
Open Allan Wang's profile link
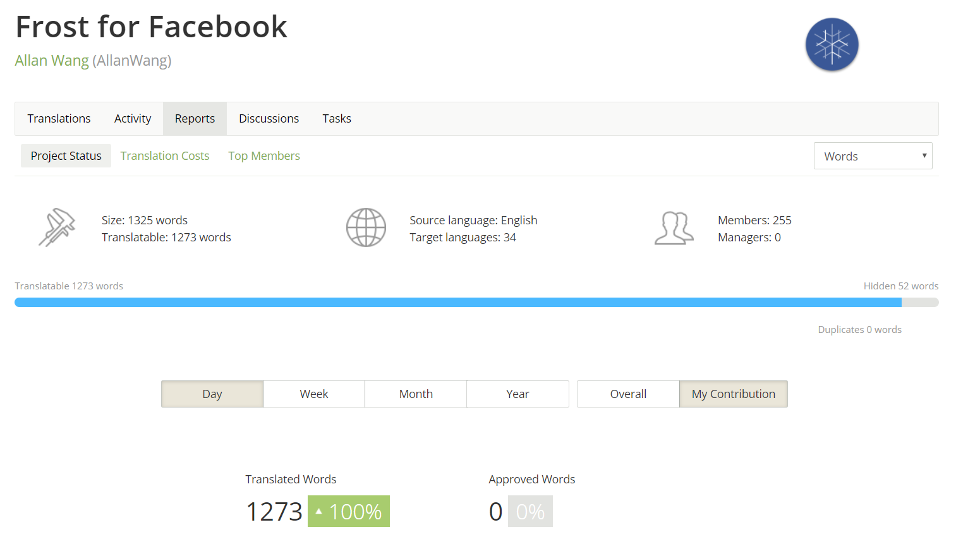tap(52, 61)
